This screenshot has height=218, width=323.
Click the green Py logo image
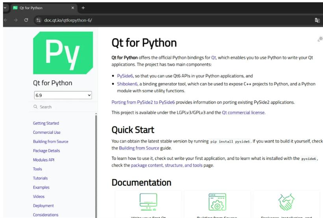tap(63, 53)
